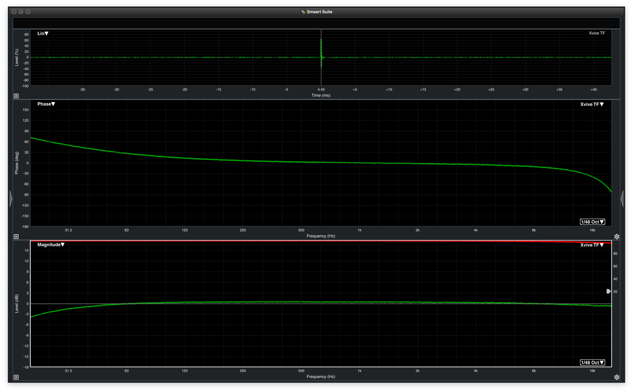Click the -35 tick on time axis
This screenshot has width=633, height=392.
[82, 89]
